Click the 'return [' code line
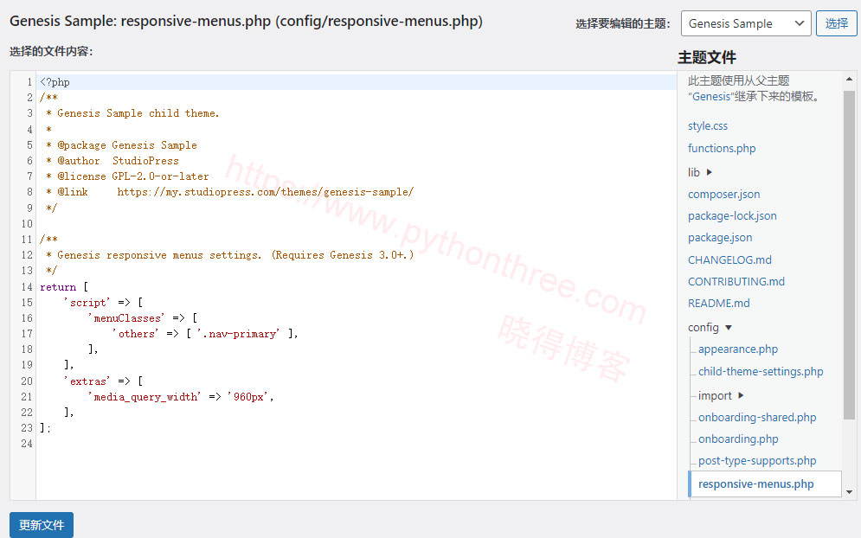 [x=64, y=287]
